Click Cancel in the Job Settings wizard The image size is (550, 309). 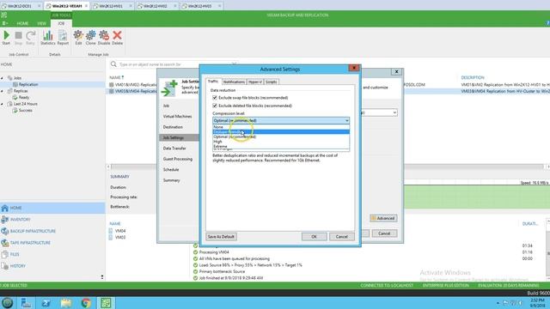pos(384,233)
